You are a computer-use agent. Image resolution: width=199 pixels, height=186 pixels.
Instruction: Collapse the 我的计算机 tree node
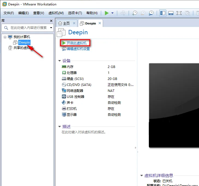5,37
